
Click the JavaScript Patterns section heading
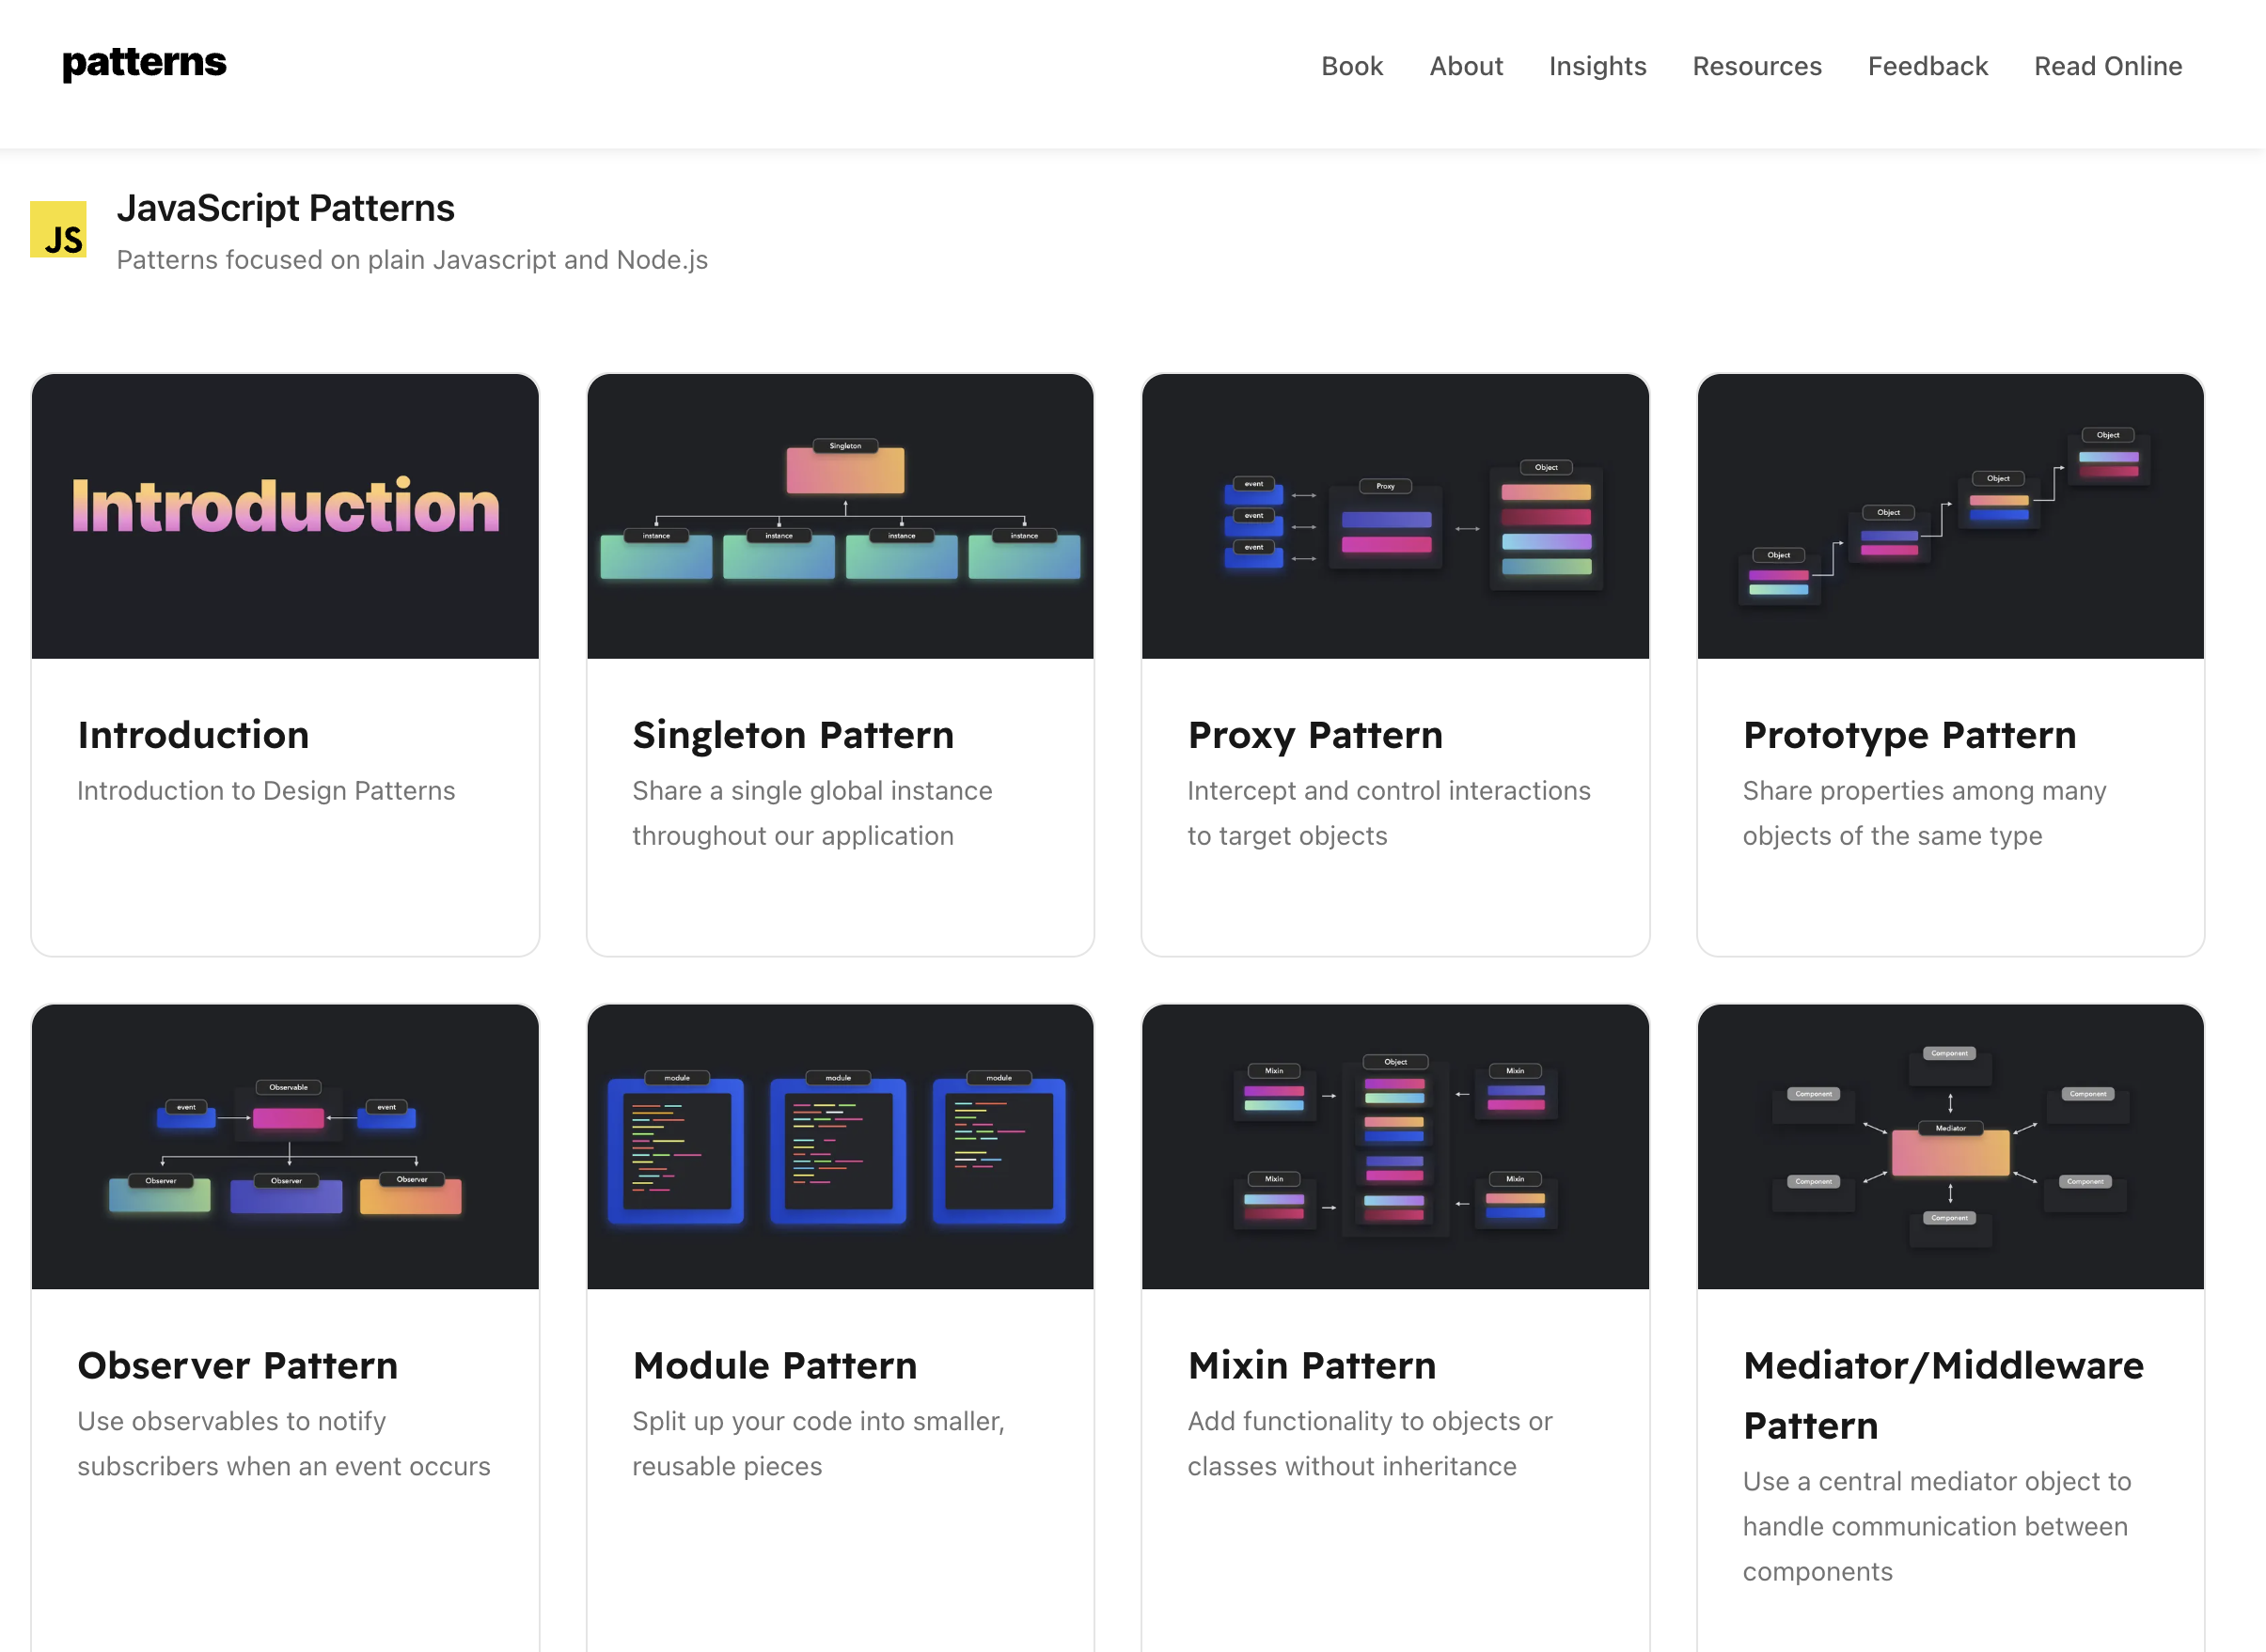click(x=285, y=208)
